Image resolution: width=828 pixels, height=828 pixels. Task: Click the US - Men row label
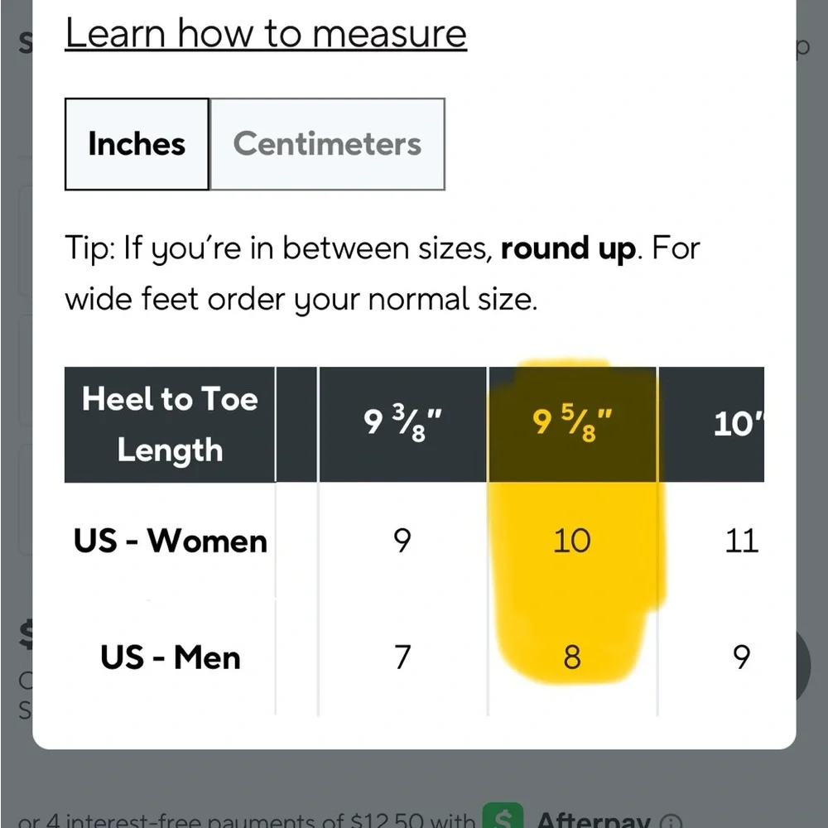pyautogui.click(x=171, y=657)
